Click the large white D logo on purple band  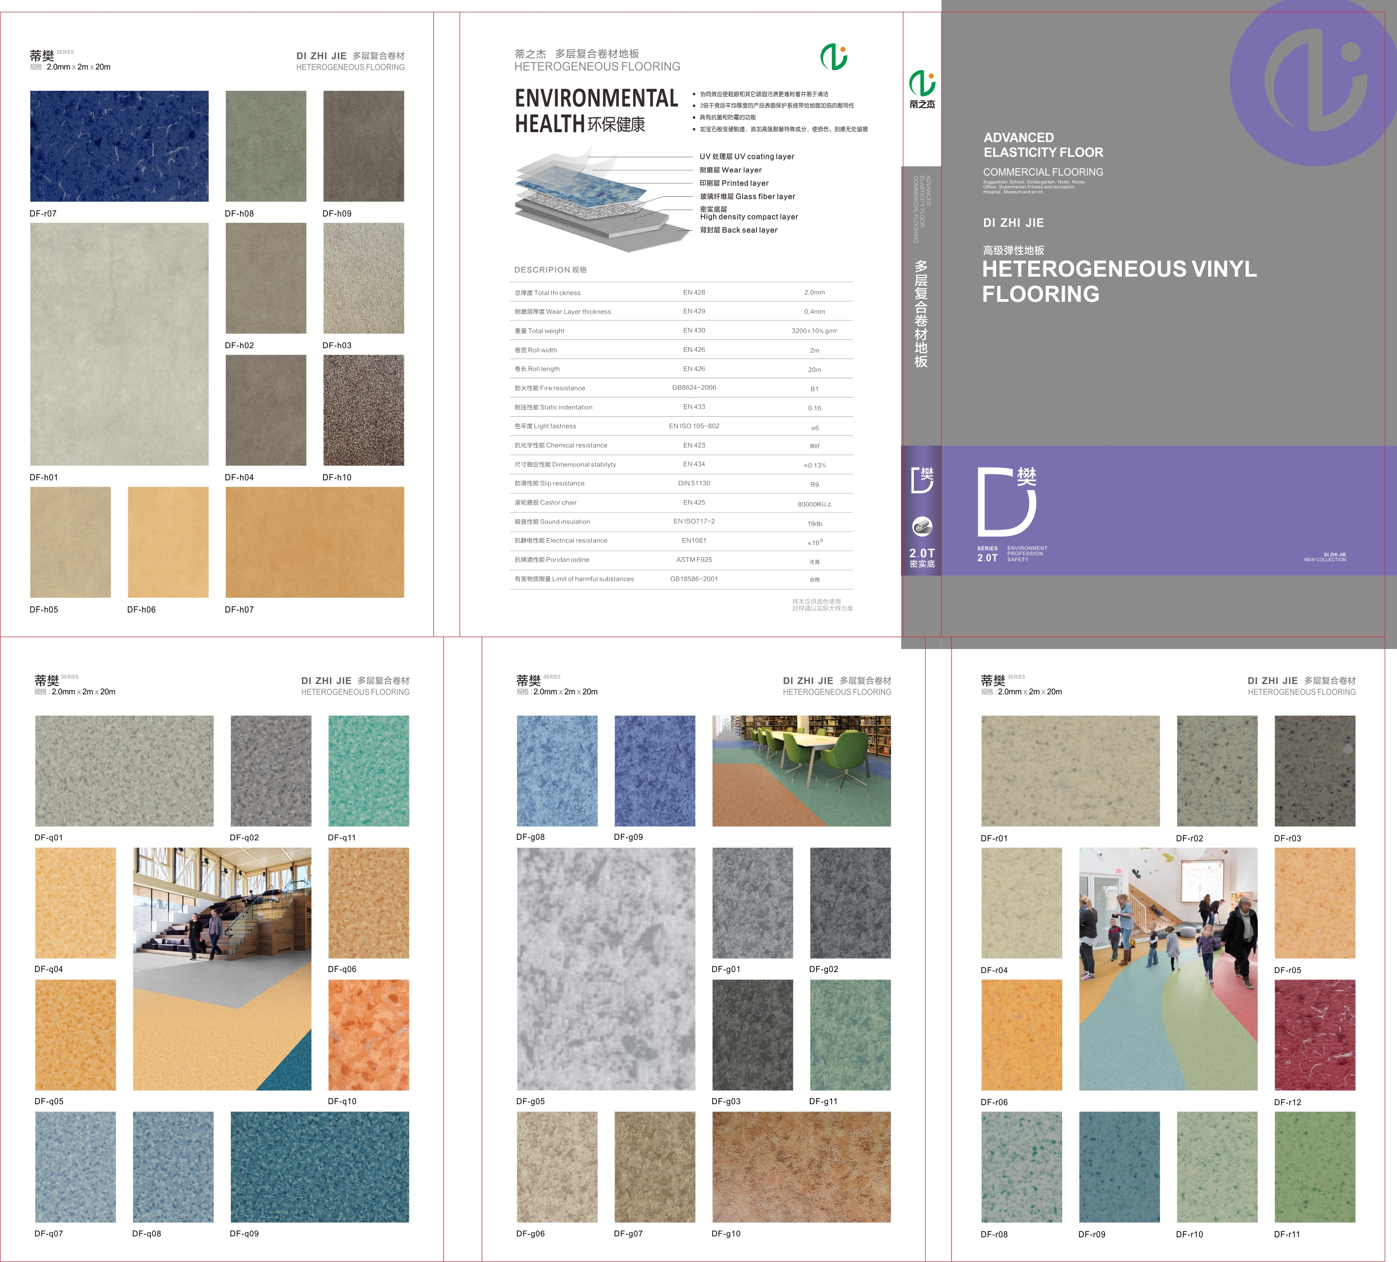click(x=1007, y=502)
